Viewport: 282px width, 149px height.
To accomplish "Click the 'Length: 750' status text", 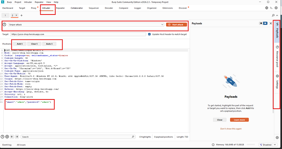I will pos(182,137).
